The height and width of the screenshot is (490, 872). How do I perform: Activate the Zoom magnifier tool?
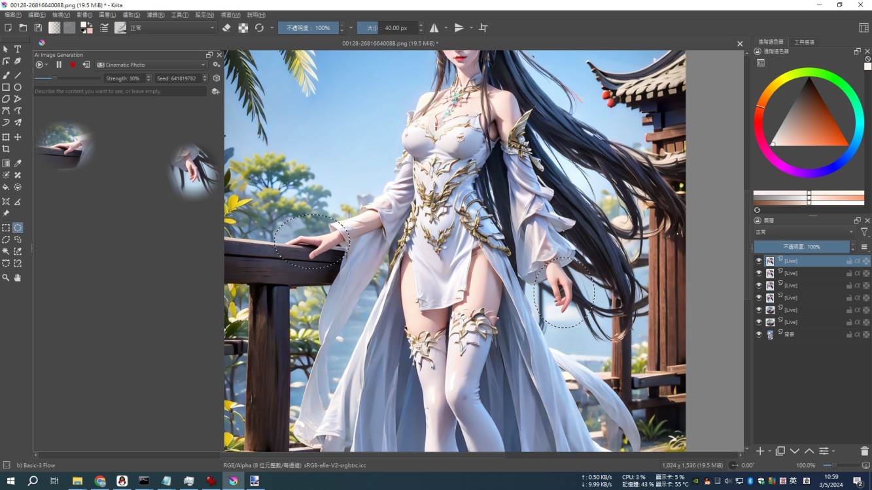pyautogui.click(x=6, y=278)
